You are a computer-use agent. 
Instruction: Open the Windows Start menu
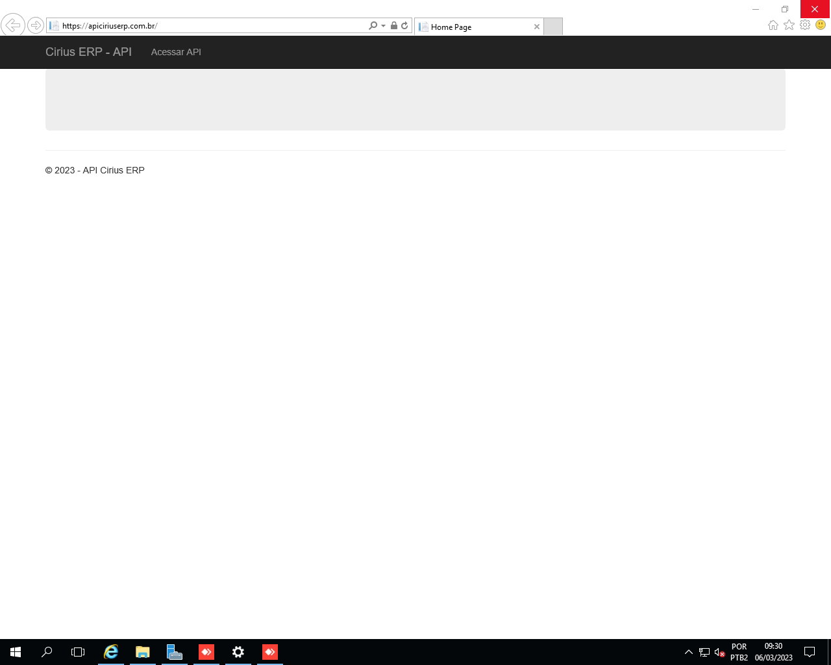[16, 652]
